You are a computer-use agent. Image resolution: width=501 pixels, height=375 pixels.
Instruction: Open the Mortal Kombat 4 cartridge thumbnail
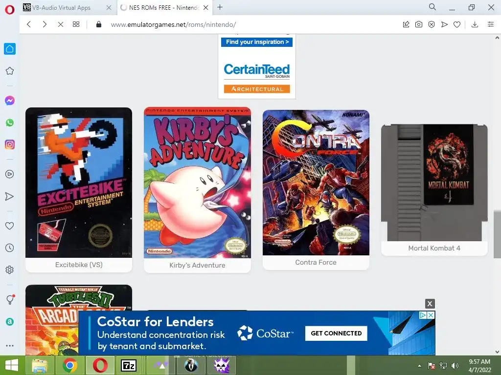coord(434,183)
